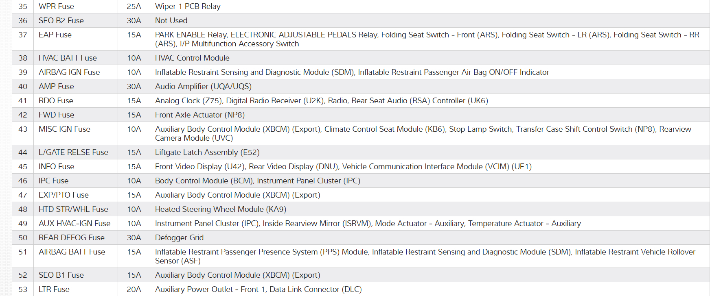Click the EAP Fuse label
The height and width of the screenshot is (296, 710).
coord(55,35)
